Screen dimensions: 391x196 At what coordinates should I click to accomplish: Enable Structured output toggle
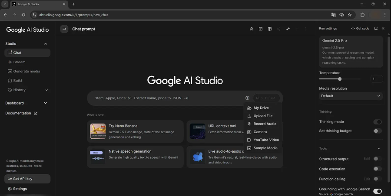pyautogui.click(x=378, y=159)
